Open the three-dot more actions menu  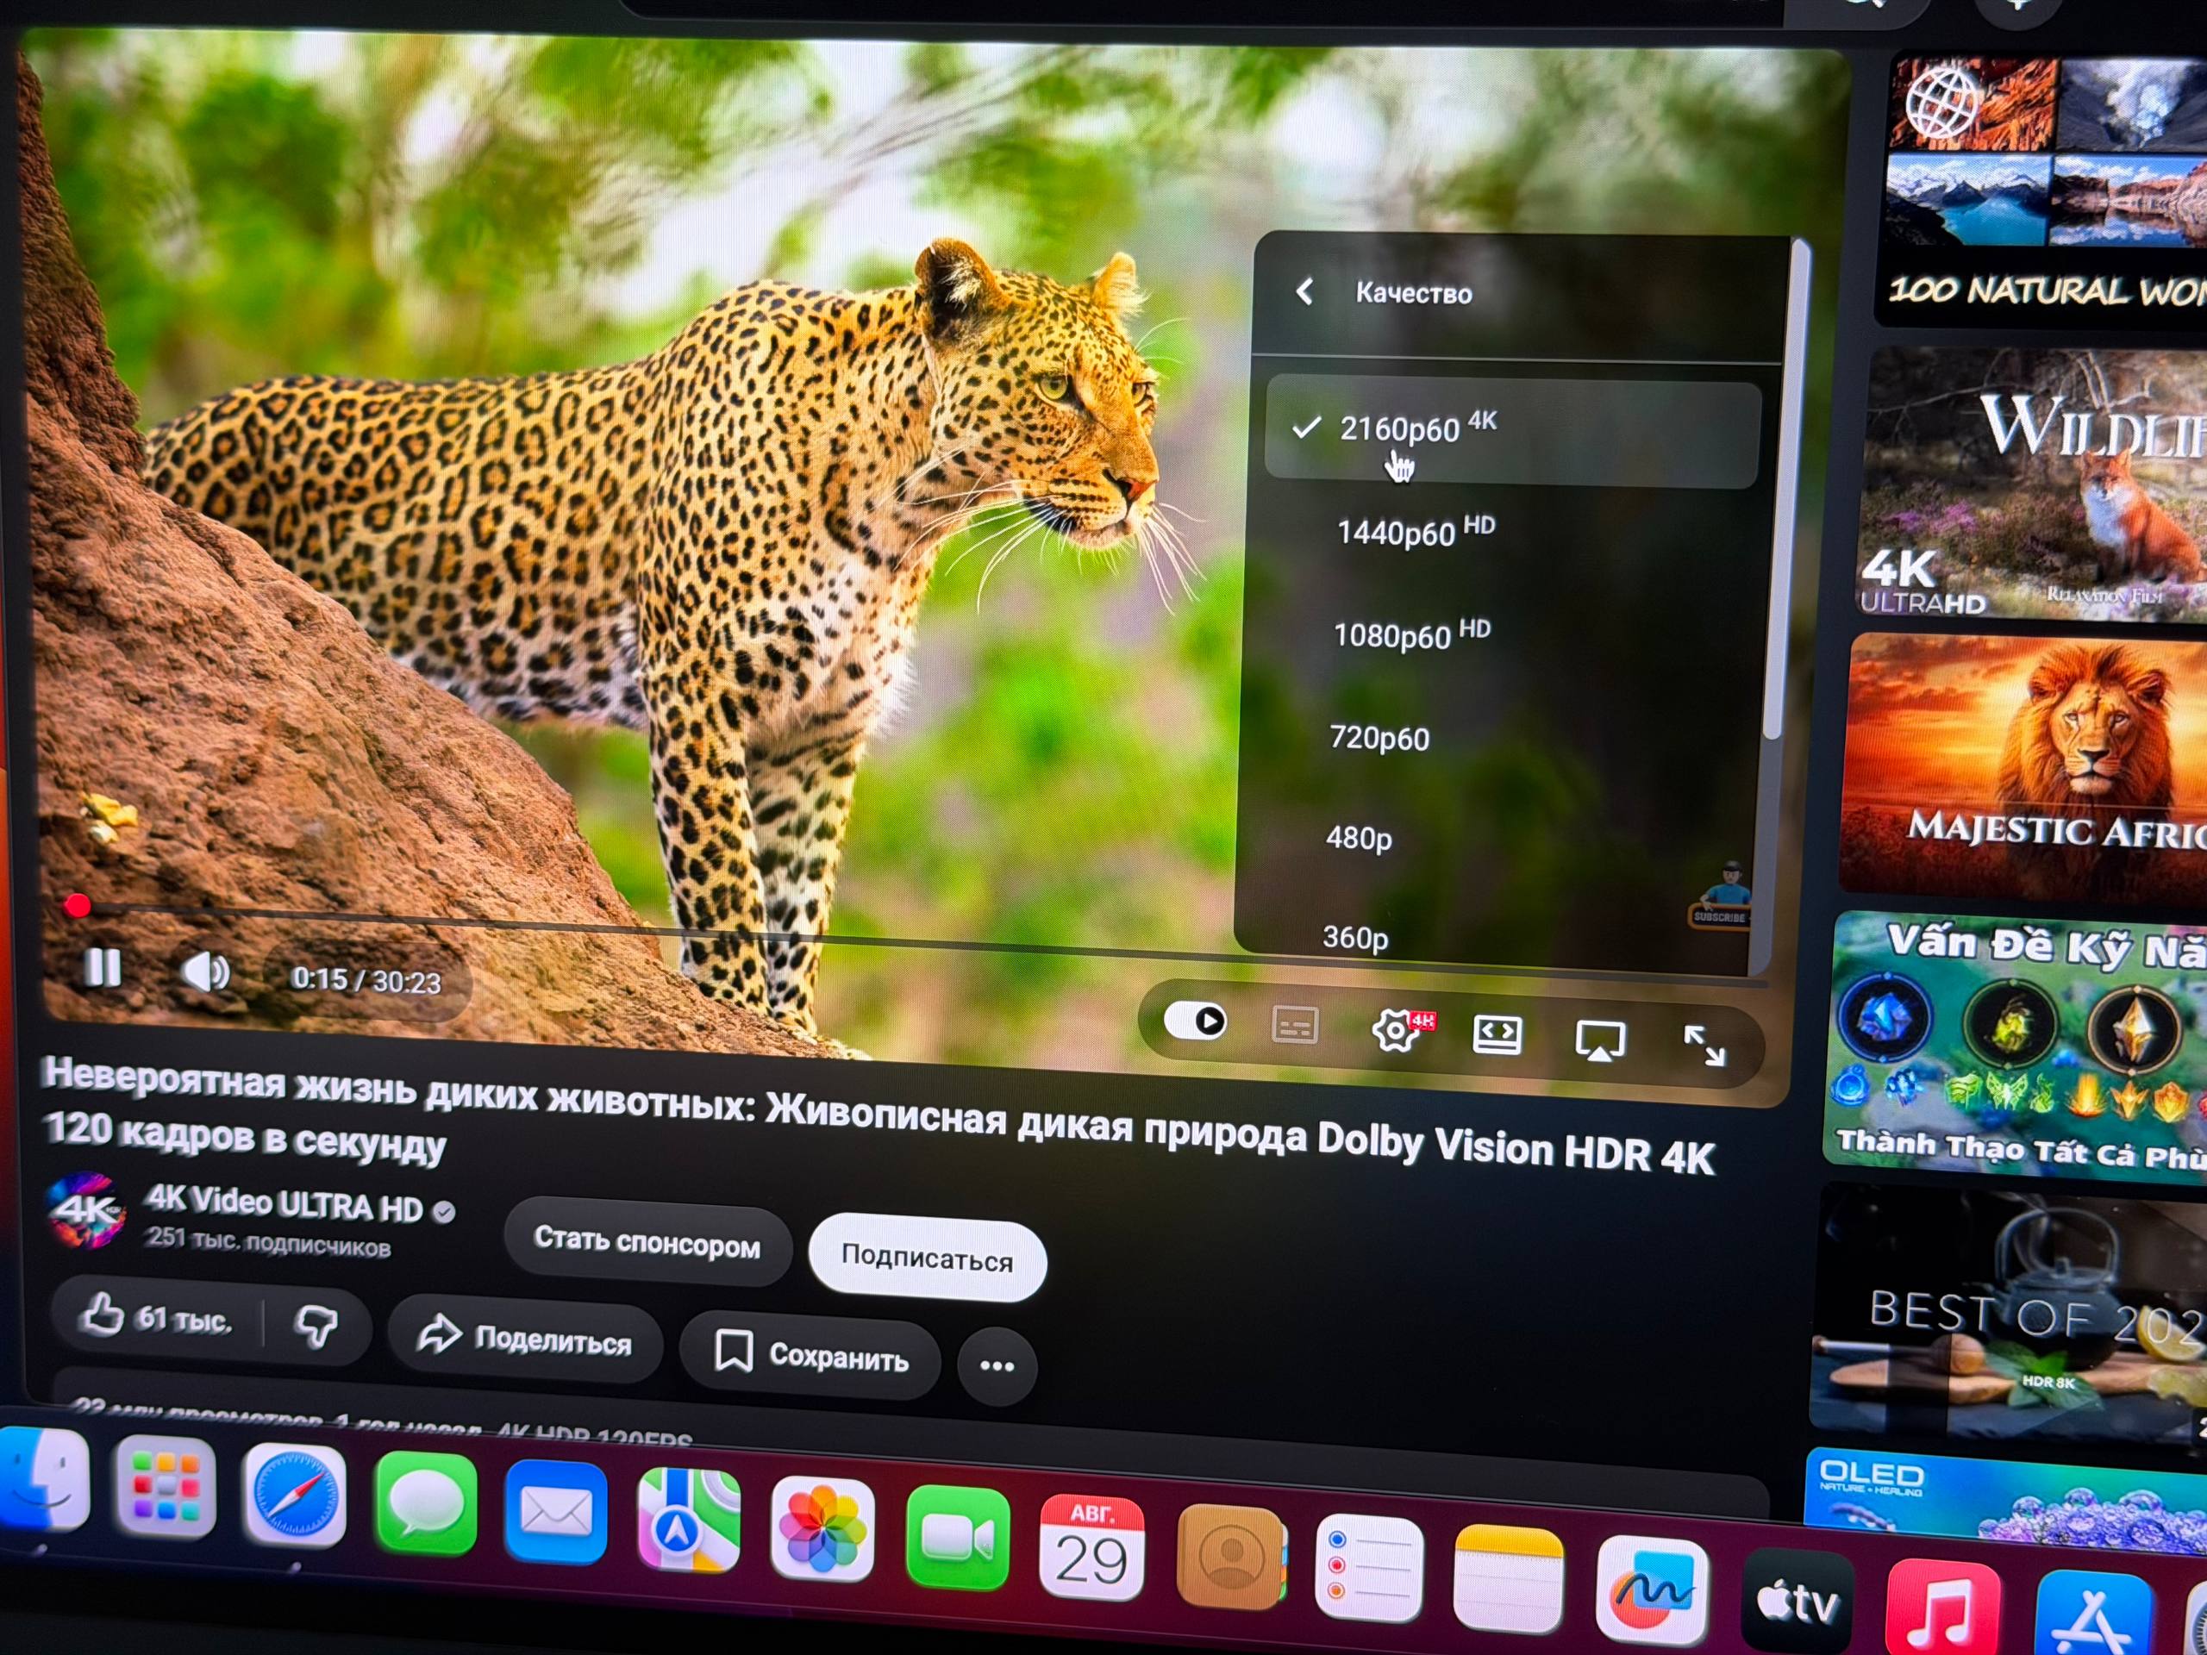tap(997, 1365)
